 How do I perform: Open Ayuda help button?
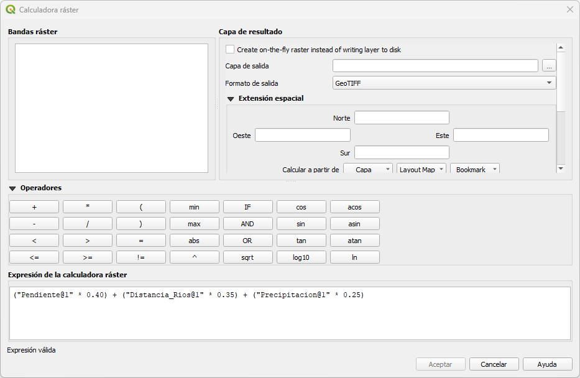[x=548, y=364]
